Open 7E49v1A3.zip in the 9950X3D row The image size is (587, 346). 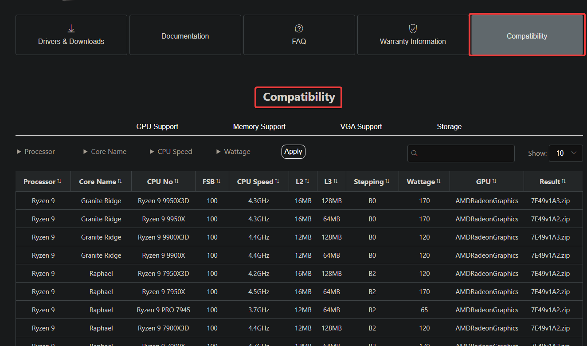551,201
